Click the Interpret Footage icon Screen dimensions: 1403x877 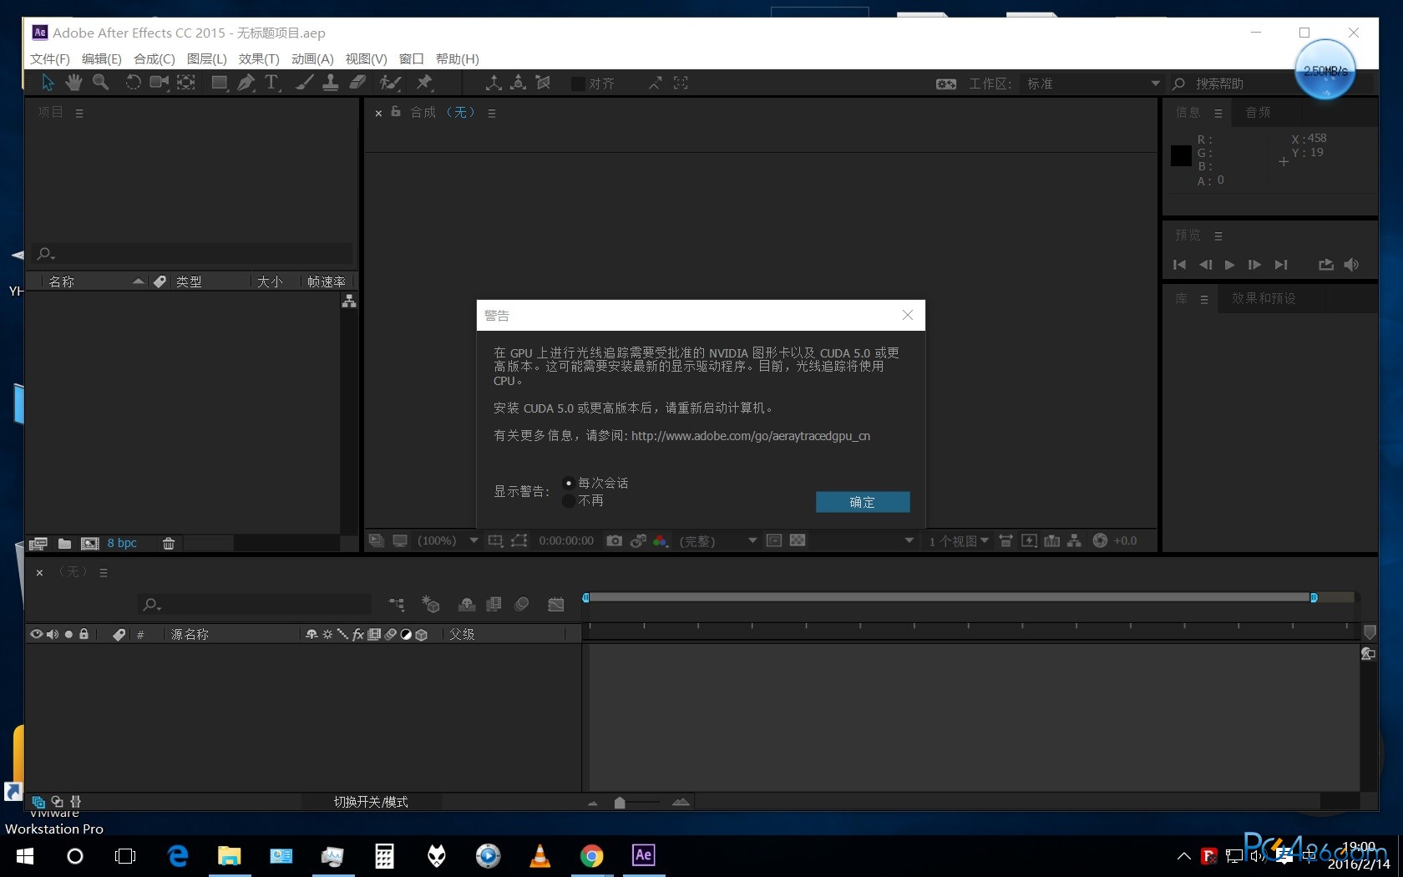point(38,544)
